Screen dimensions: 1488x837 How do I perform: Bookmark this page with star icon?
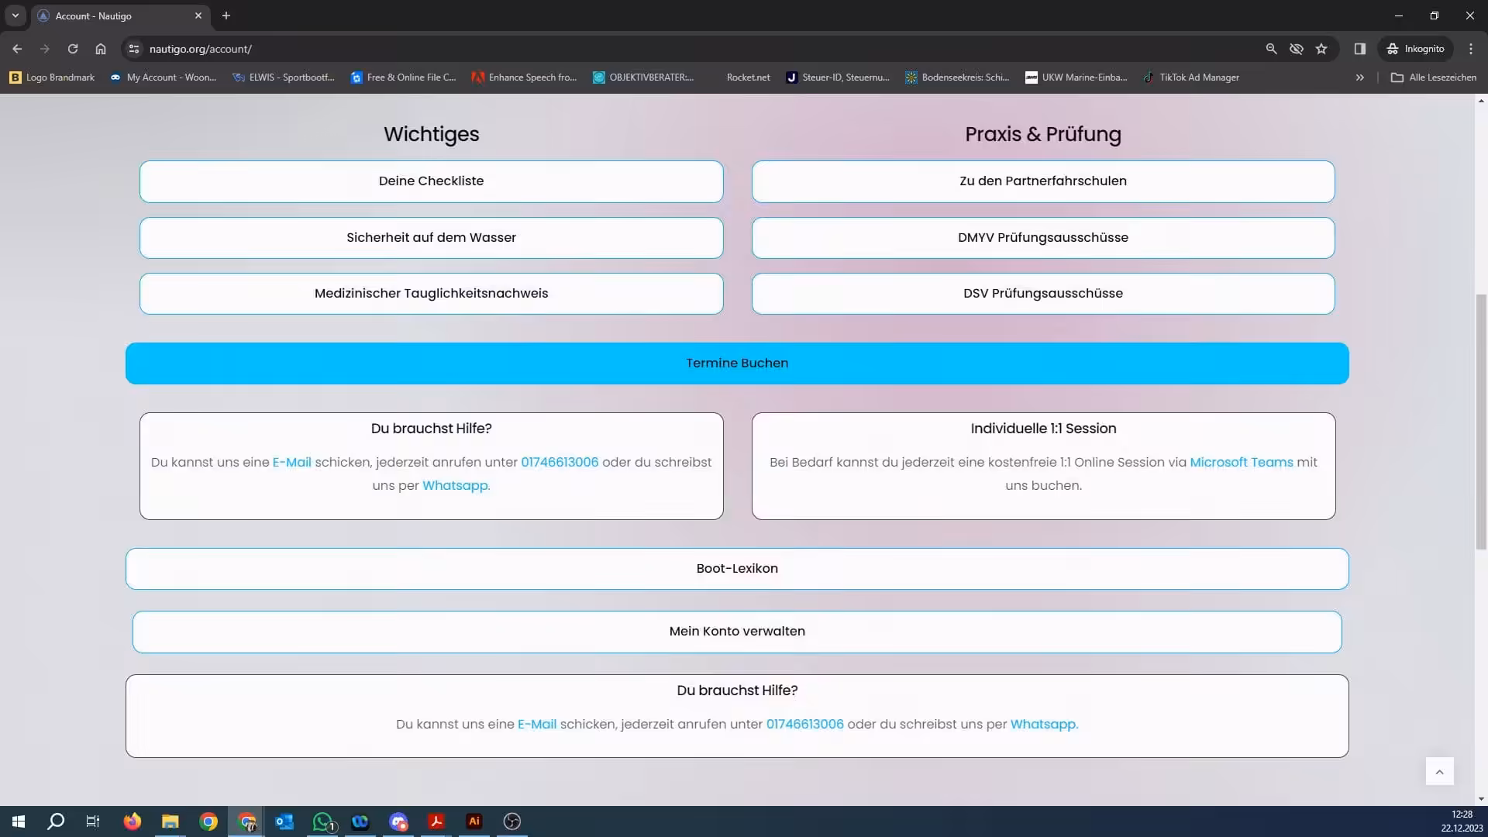coord(1321,49)
